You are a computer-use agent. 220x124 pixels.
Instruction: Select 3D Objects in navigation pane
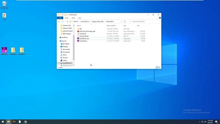point(66,44)
